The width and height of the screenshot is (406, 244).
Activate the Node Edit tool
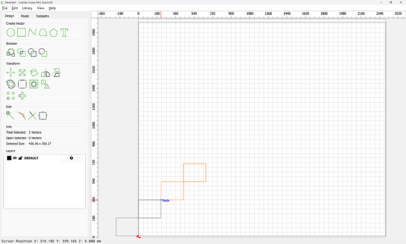click(11, 116)
